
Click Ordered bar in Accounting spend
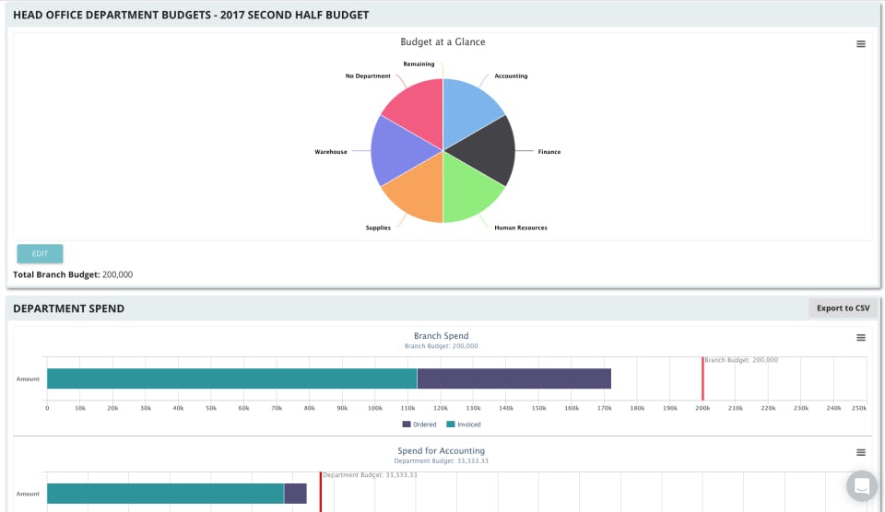[x=295, y=494]
